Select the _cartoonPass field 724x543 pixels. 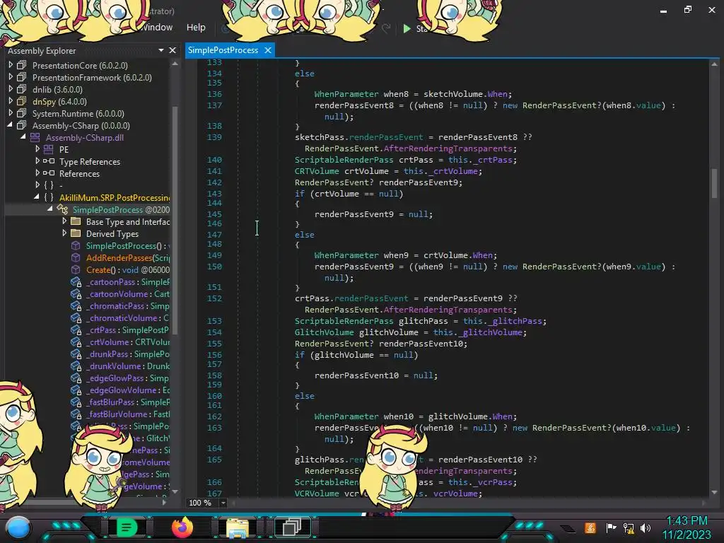[128, 281]
